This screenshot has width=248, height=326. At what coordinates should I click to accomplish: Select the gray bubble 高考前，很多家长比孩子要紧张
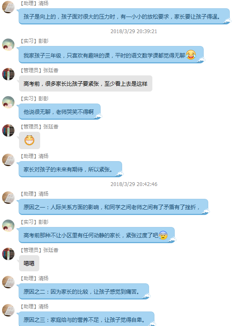[x=86, y=83]
